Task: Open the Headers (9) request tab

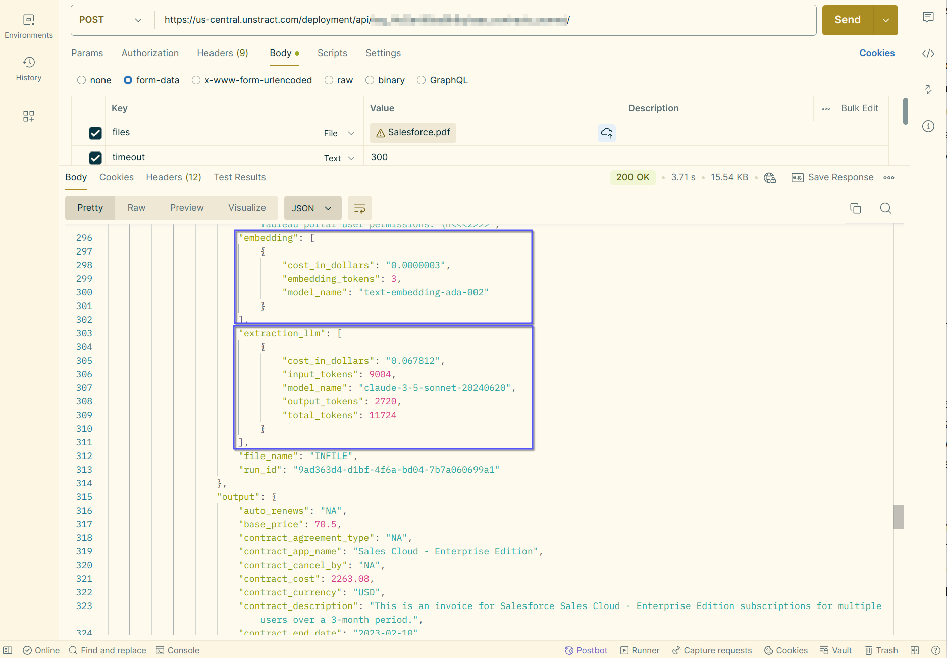Action: point(223,53)
